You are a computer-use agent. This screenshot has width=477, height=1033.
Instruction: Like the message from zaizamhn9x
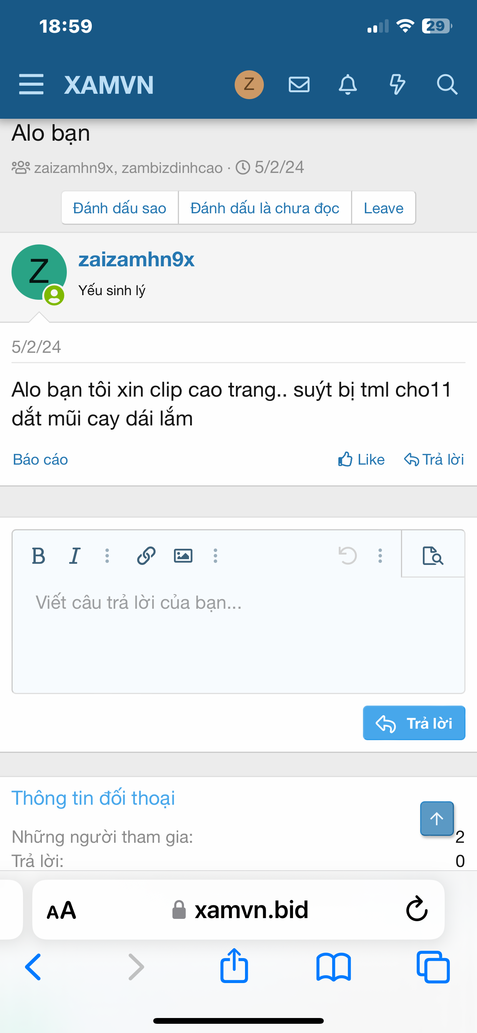click(x=361, y=460)
